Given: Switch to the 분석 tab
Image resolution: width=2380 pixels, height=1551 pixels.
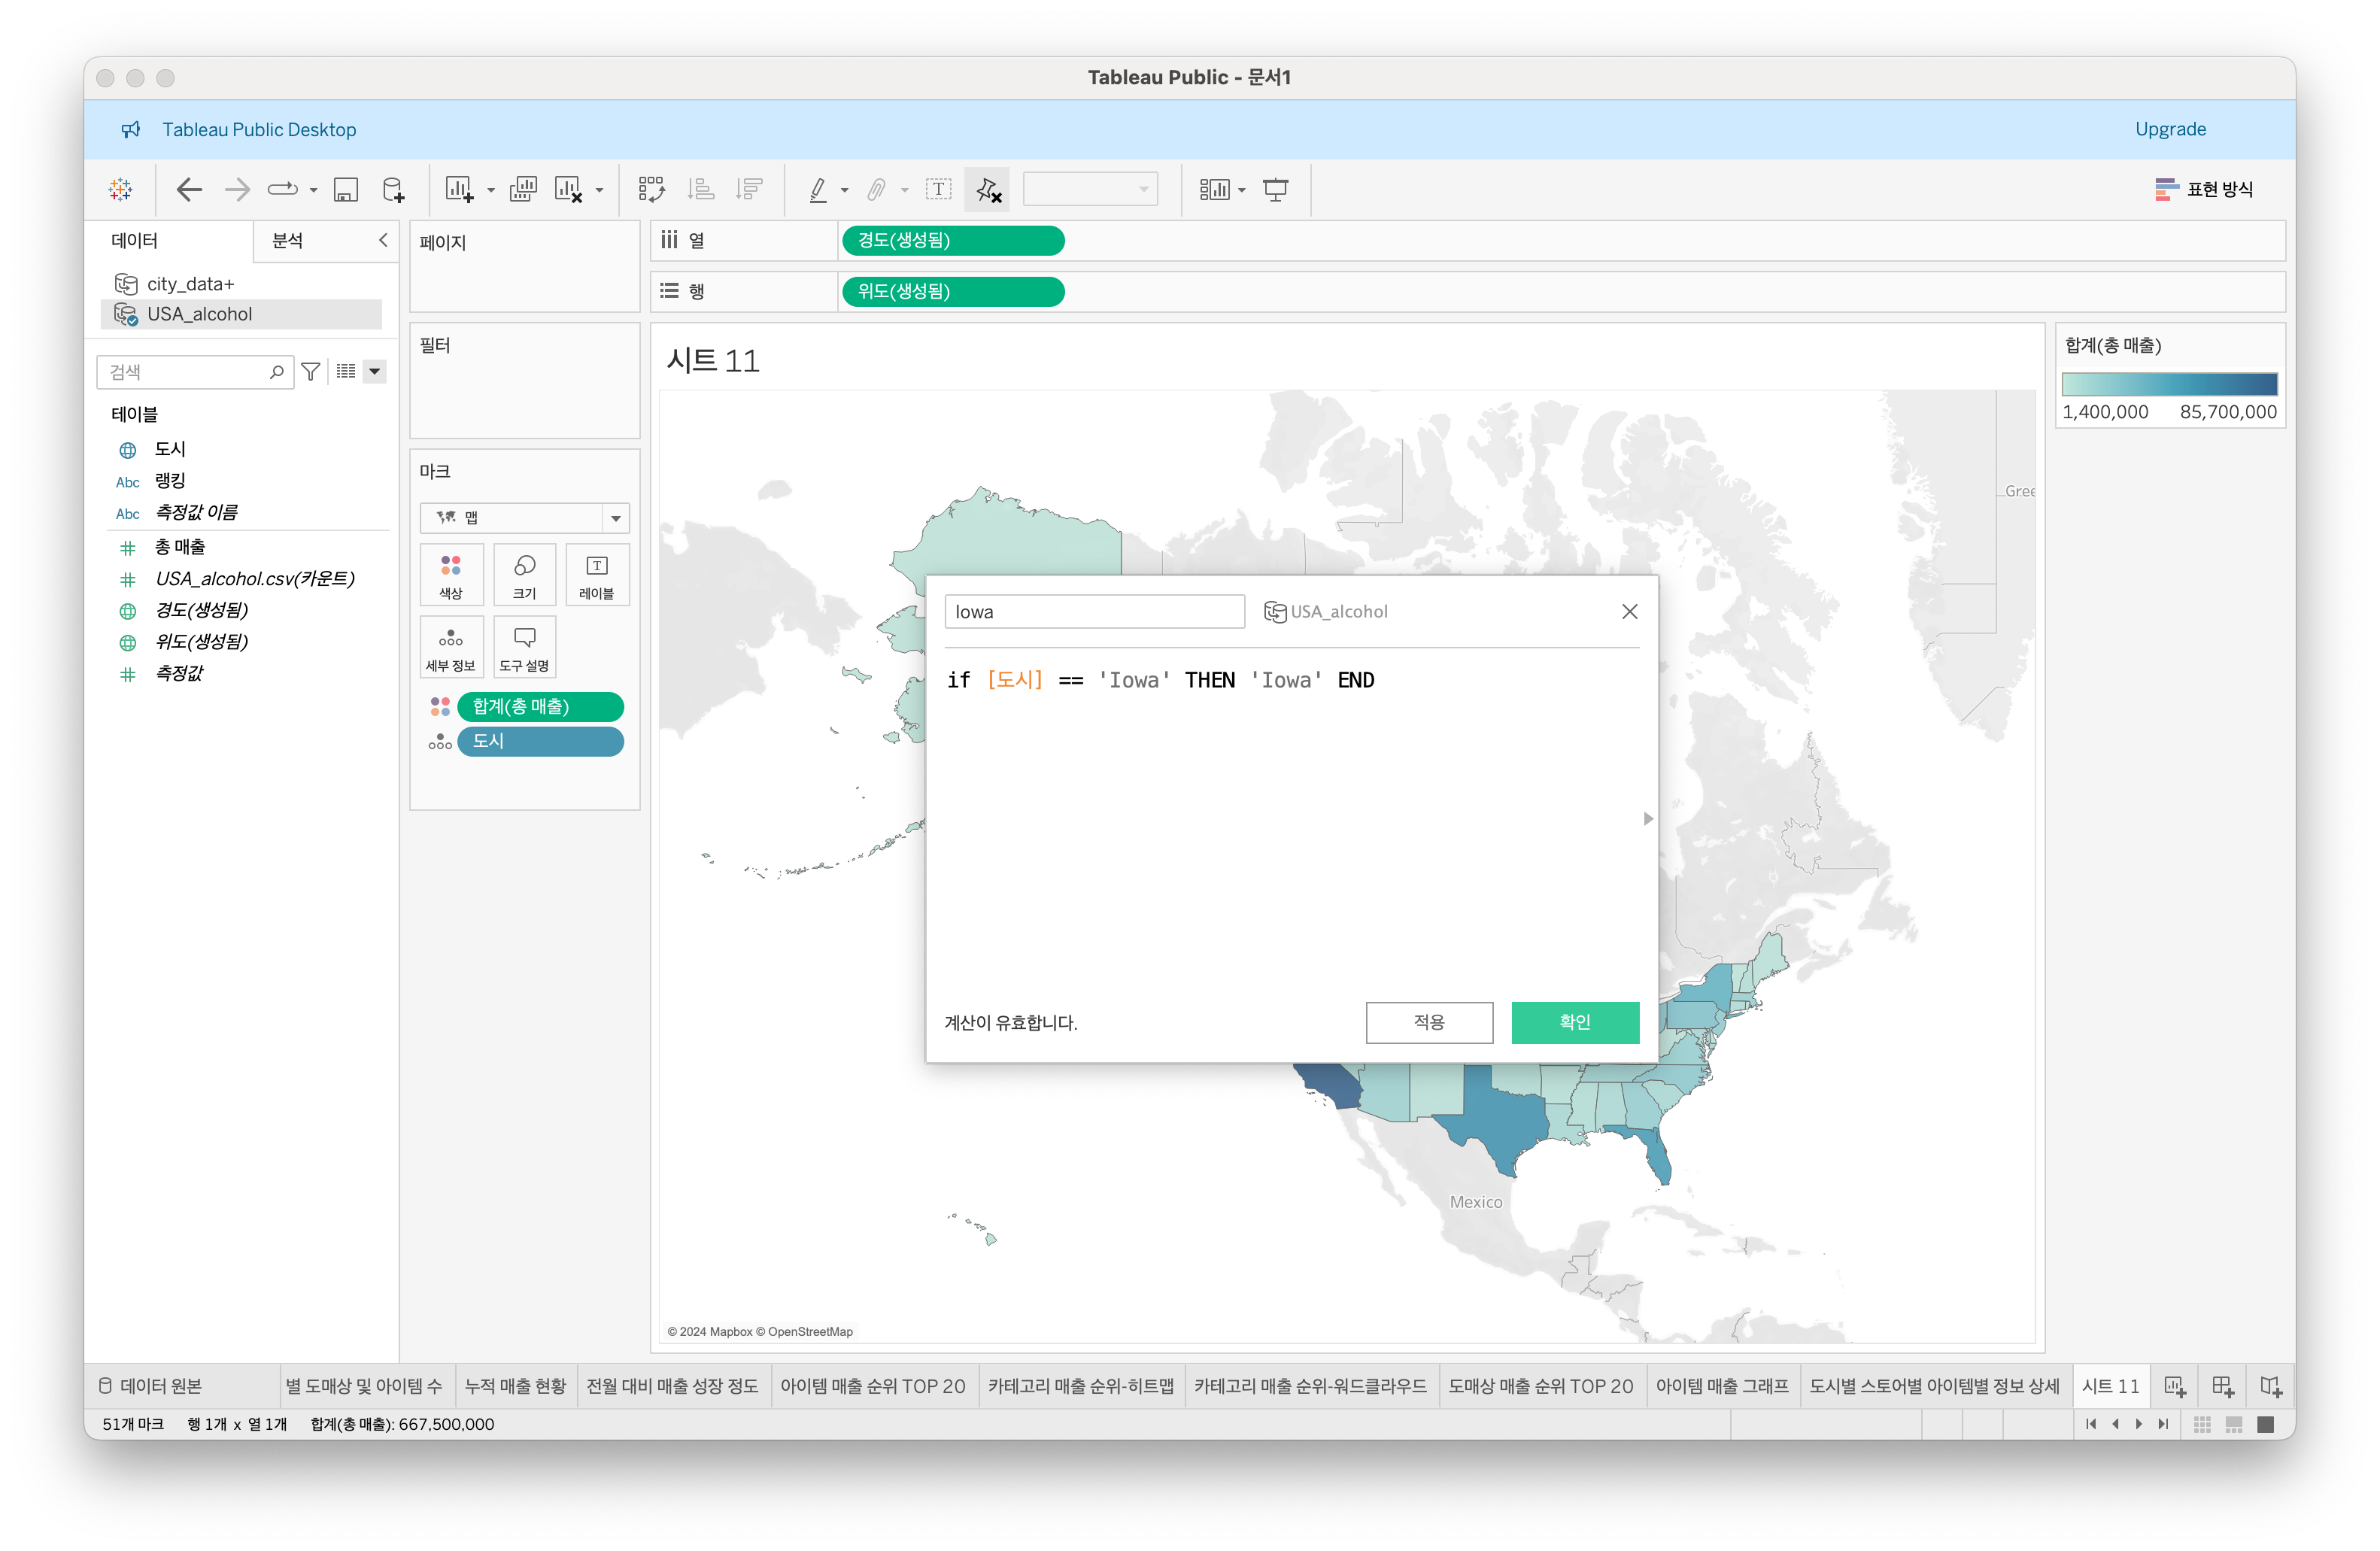Looking at the screenshot, I should (288, 240).
